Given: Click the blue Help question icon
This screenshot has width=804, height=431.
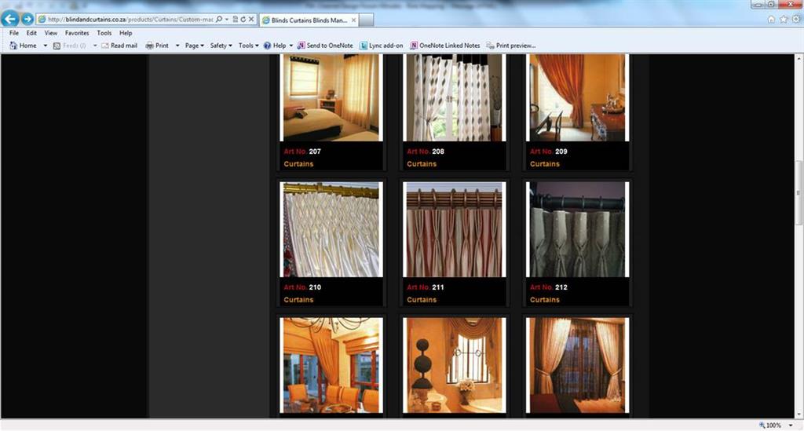Looking at the screenshot, I should tap(267, 46).
